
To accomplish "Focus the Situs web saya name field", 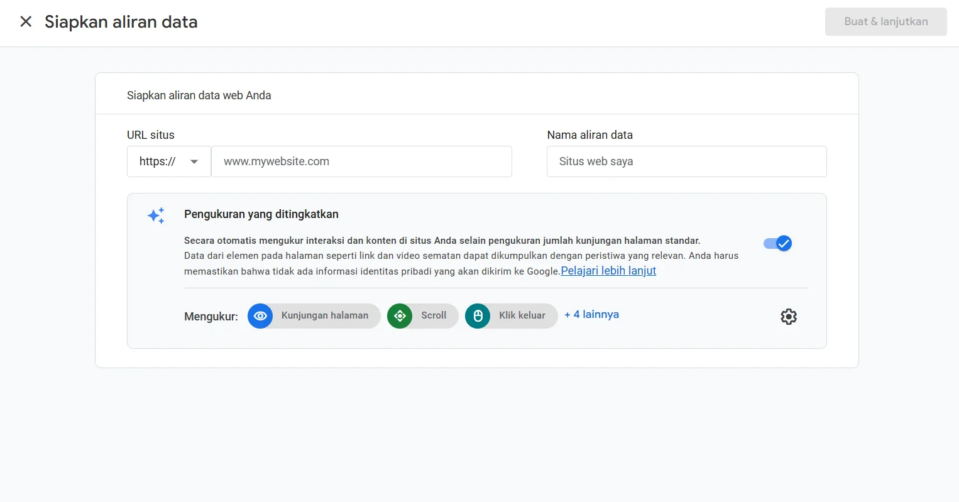I will tap(687, 161).
